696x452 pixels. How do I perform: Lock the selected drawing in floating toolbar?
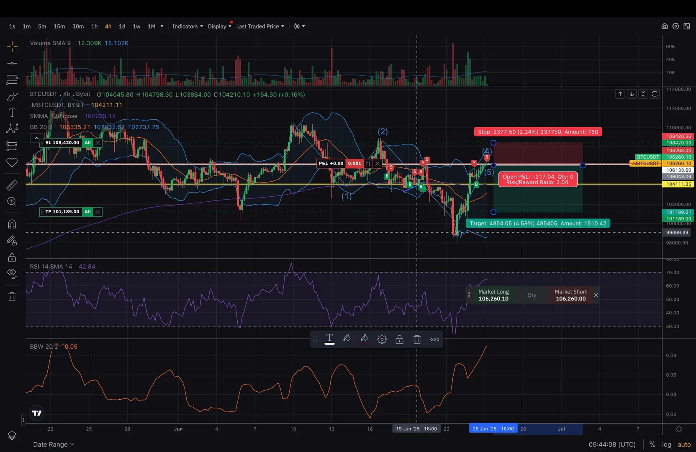click(x=400, y=339)
